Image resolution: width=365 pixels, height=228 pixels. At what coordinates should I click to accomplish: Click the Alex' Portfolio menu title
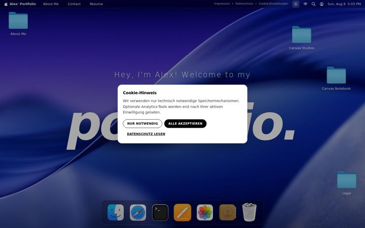[x=23, y=4]
